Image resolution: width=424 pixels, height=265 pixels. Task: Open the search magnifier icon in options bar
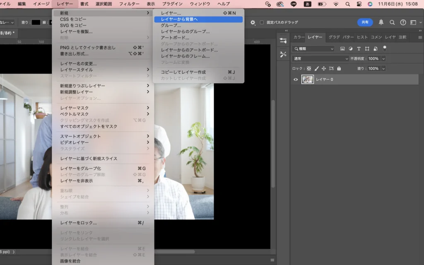(392, 22)
